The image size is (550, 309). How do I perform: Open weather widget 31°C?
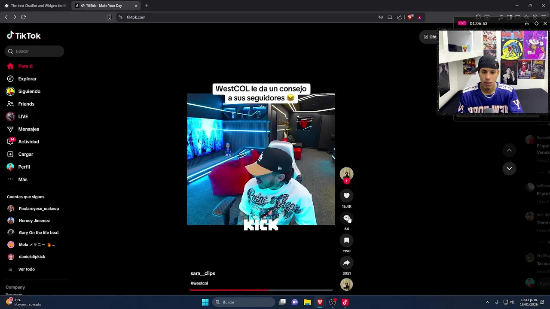point(24,302)
